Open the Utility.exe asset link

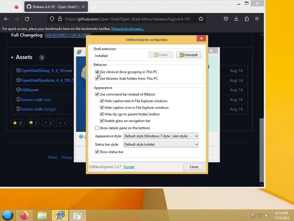(30, 90)
